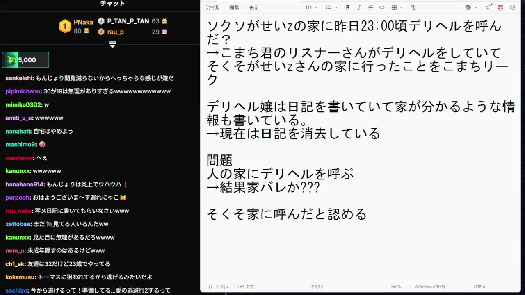Toggle italic formatting in Notepad toolbar
This screenshot has width=525, height=295.
(359, 7)
